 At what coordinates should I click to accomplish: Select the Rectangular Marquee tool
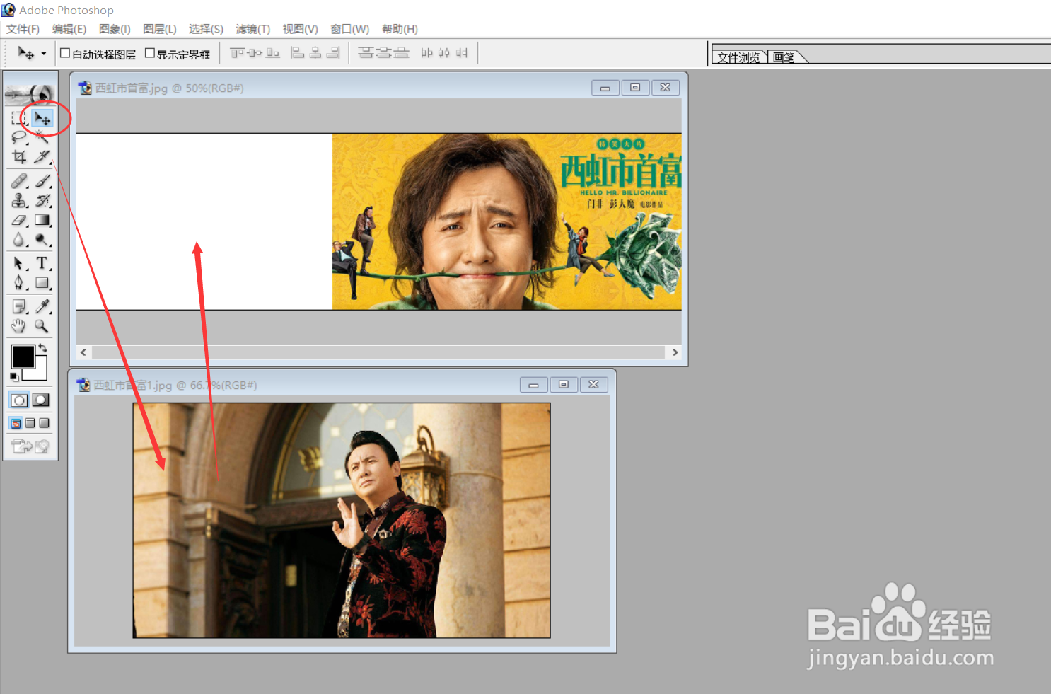19,118
